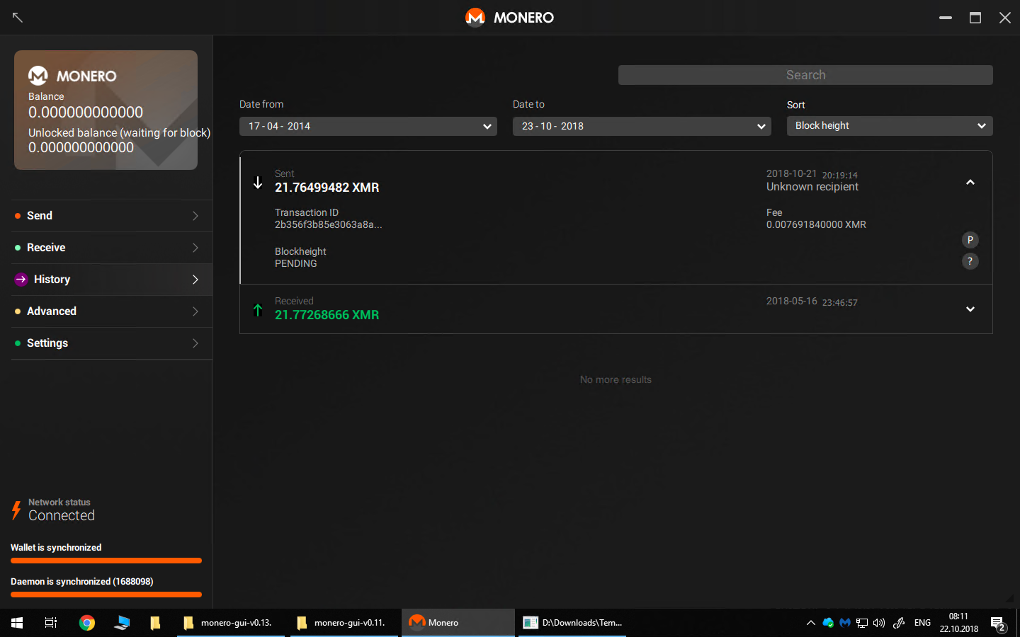Click the fee value 0.007691840000 XMR
This screenshot has height=637, width=1020.
click(x=816, y=224)
